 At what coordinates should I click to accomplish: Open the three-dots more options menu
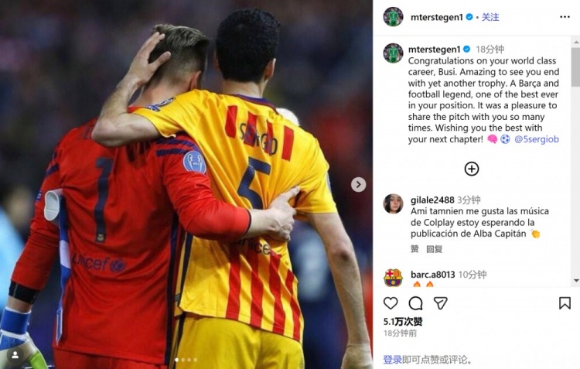click(x=565, y=17)
